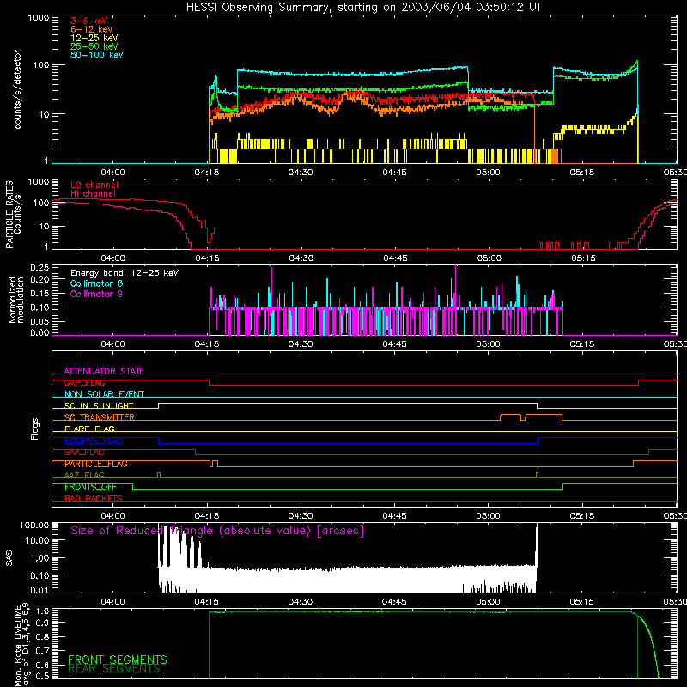Image resolution: width=687 pixels, height=687 pixels.
Task: Click the 12-25 keV legend label in the counts panel
Action: [94, 38]
